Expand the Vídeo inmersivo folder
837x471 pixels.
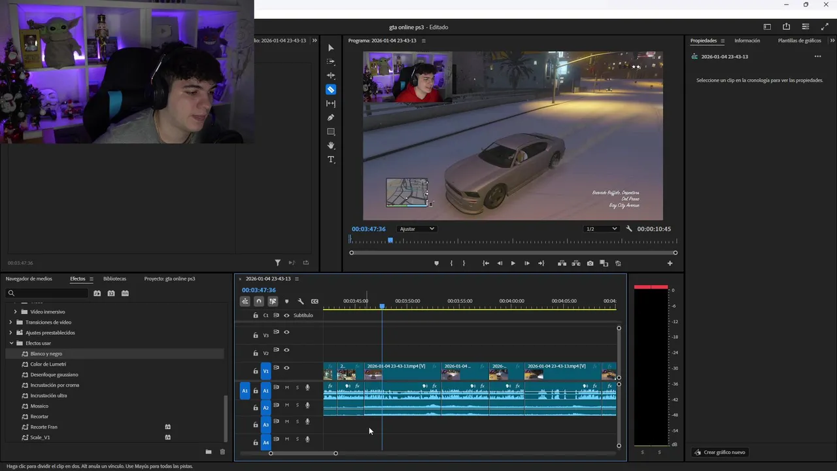coord(16,312)
